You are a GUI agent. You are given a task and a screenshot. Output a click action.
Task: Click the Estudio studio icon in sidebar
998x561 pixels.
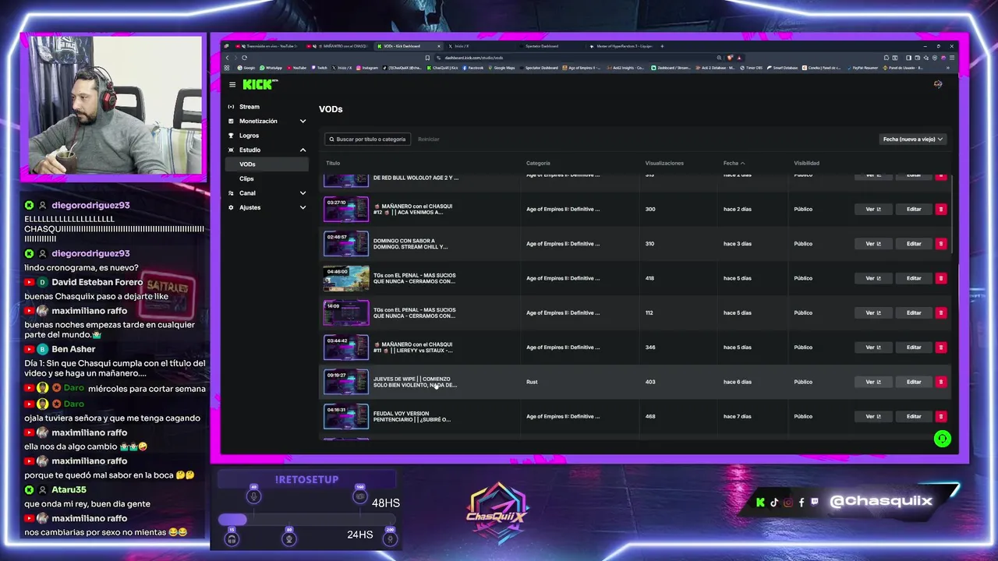pos(231,150)
